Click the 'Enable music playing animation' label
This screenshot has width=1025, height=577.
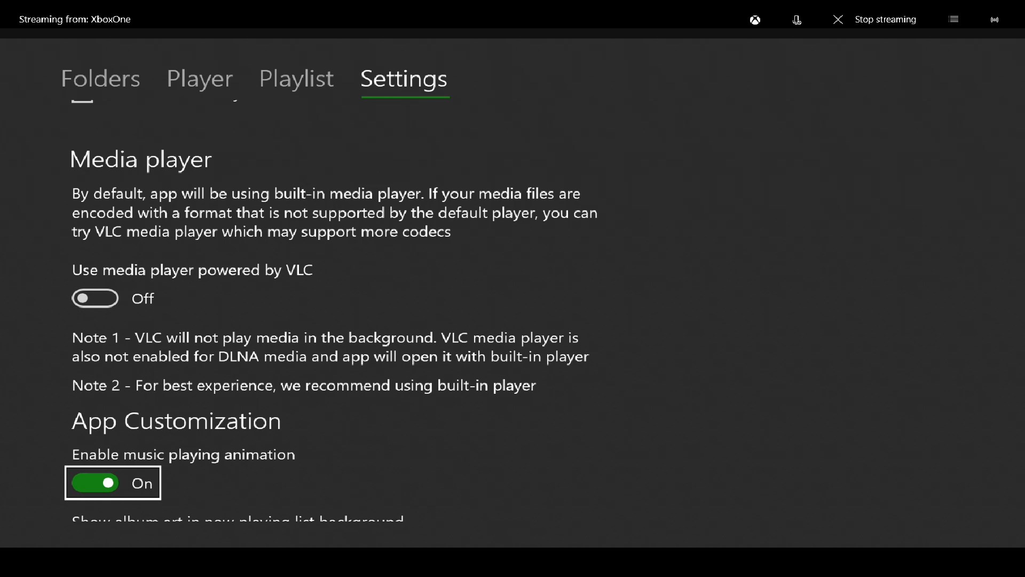183,454
